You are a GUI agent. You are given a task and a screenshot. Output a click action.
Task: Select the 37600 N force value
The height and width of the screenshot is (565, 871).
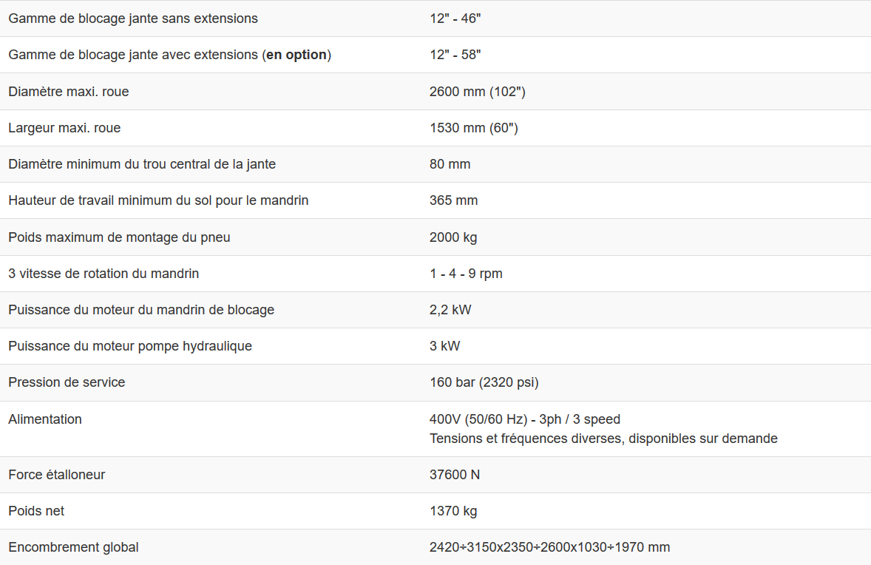454,475
